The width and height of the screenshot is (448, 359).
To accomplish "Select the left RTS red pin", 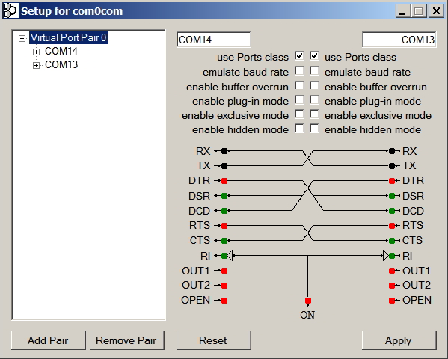I will [224, 226].
